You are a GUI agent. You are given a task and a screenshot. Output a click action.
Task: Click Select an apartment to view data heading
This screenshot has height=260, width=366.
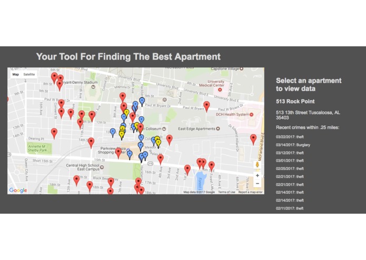click(309, 85)
